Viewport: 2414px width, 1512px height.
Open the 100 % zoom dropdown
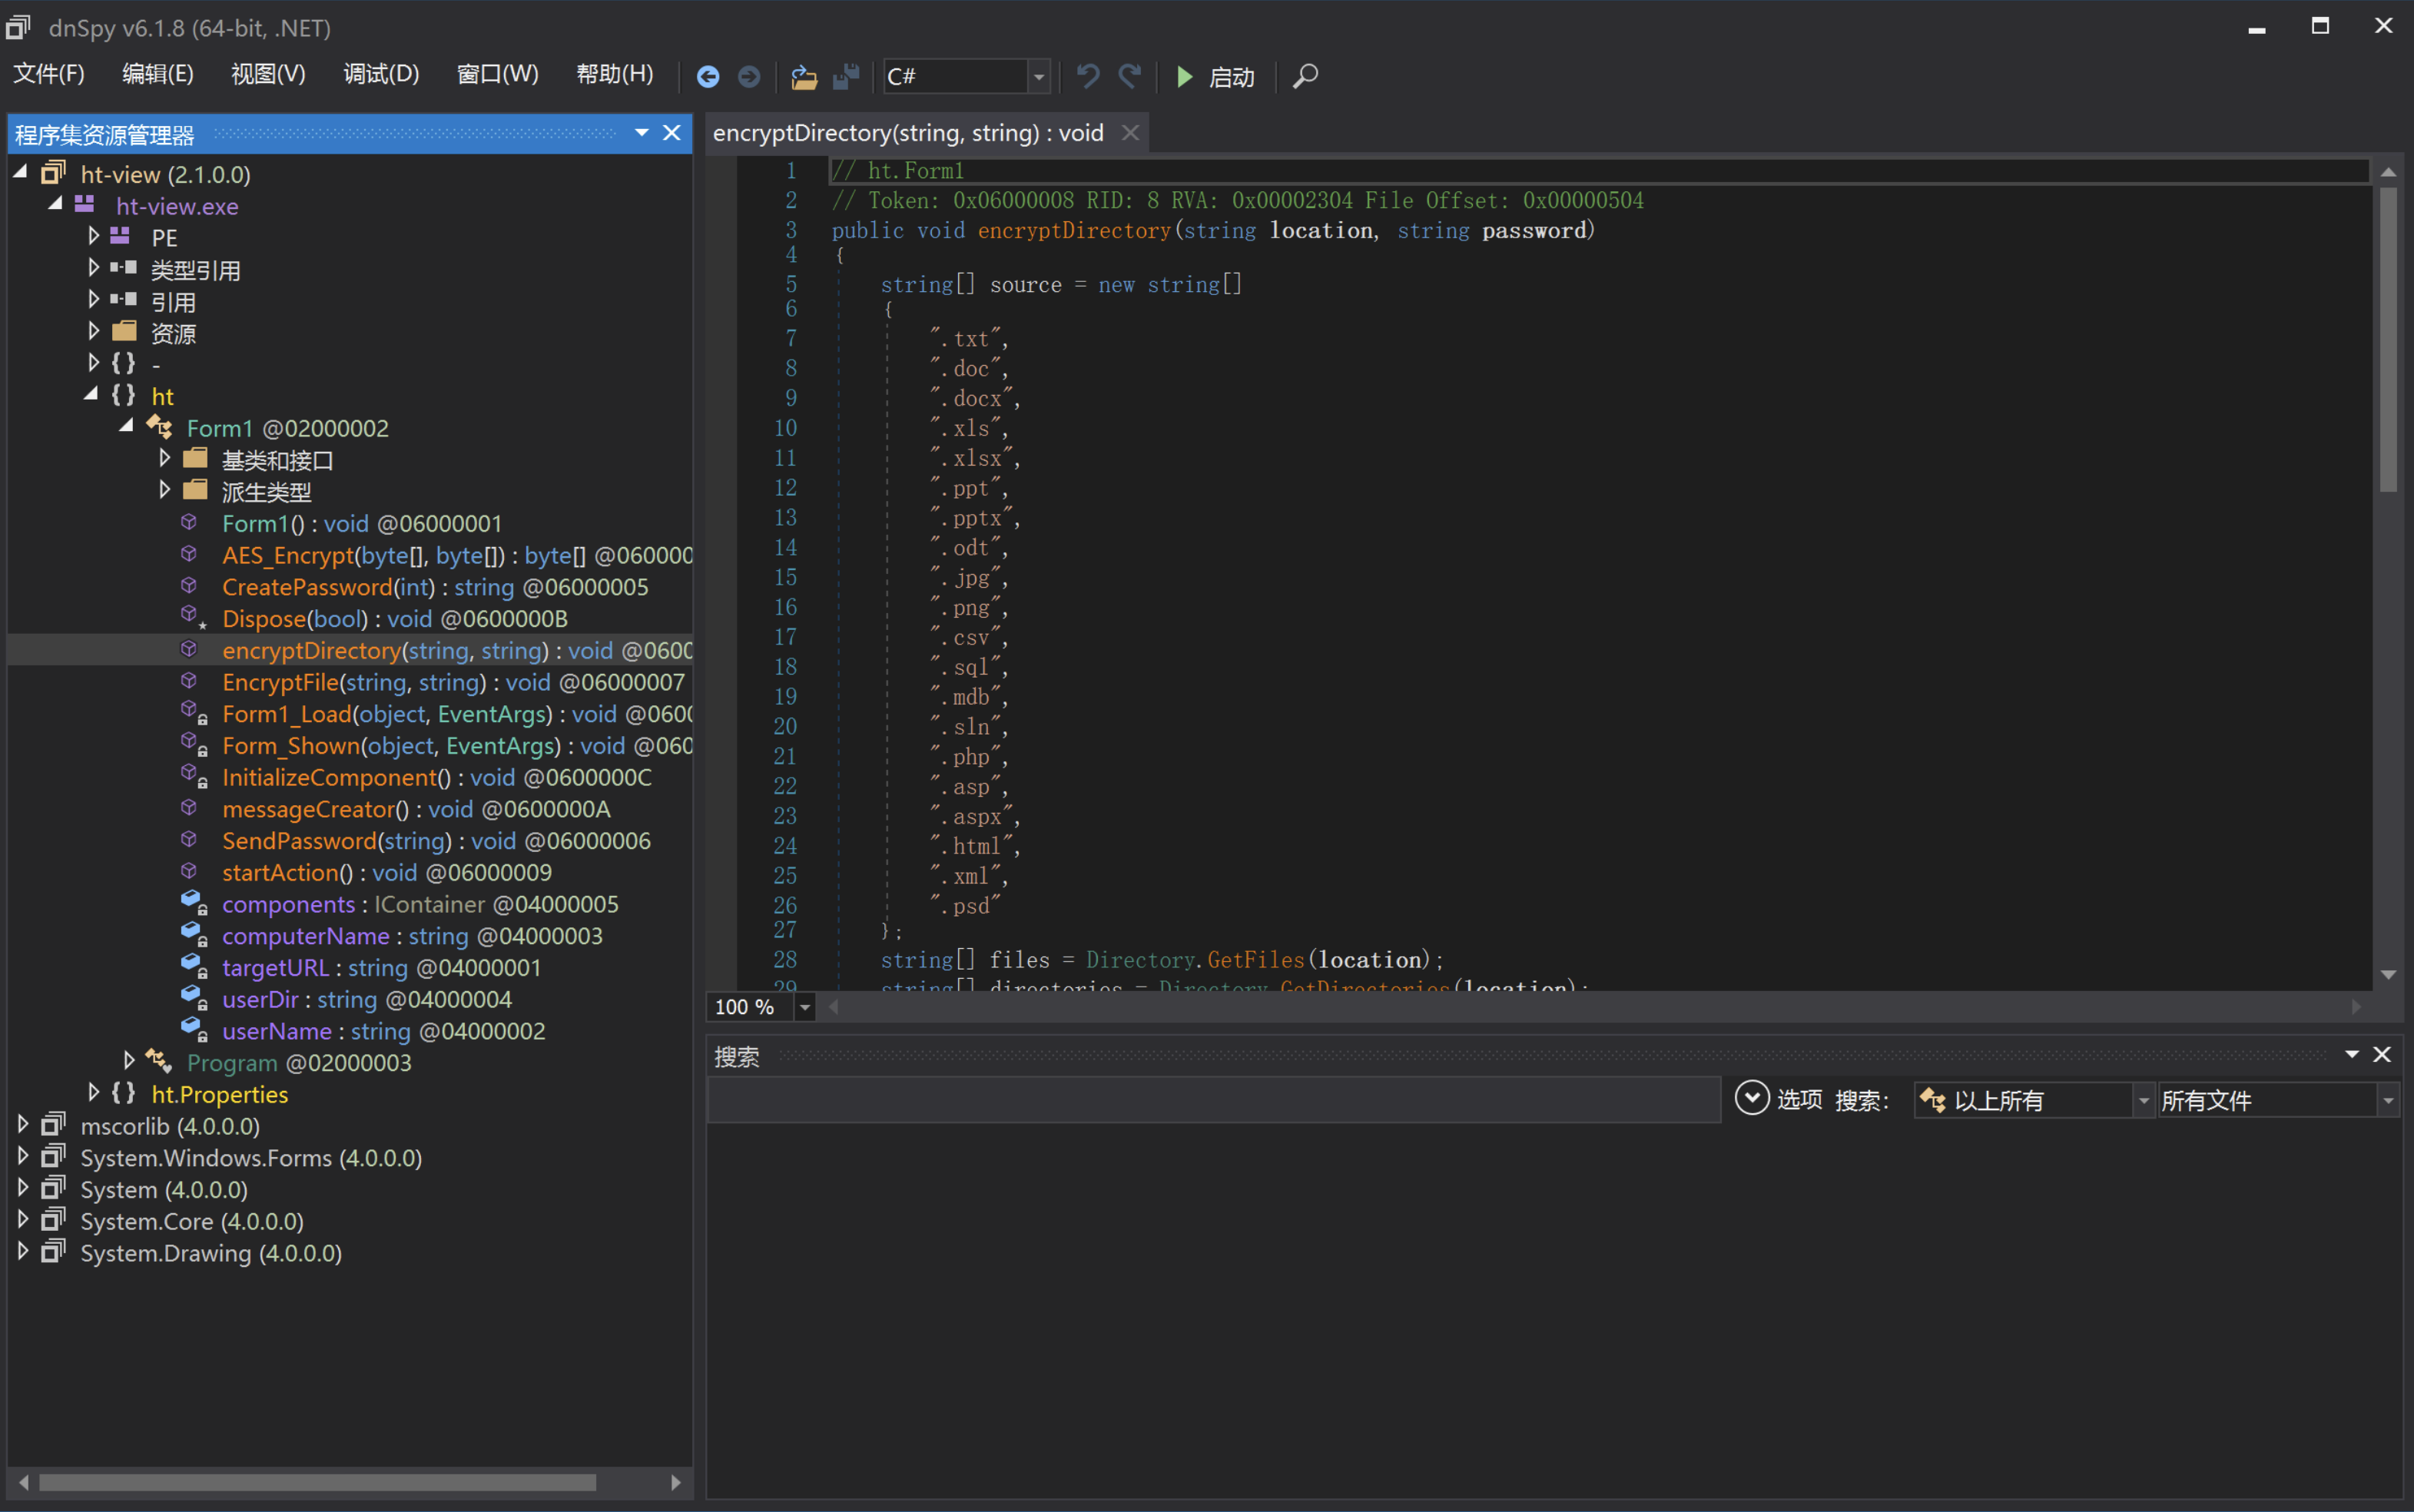point(805,1007)
